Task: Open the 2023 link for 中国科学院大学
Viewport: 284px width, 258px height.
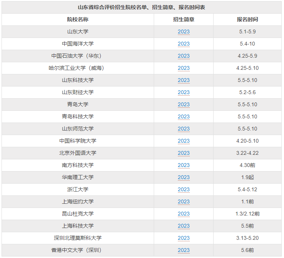Action: (x=184, y=141)
